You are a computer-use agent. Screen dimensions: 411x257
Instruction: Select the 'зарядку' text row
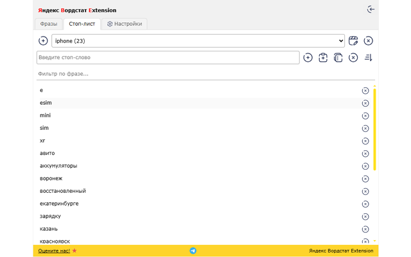pos(205,217)
